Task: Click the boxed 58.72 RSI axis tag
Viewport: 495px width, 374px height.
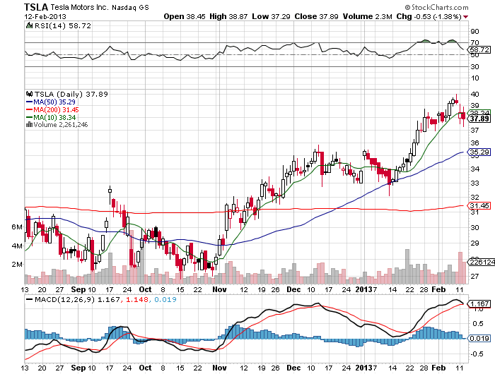Action: (x=479, y=49)
